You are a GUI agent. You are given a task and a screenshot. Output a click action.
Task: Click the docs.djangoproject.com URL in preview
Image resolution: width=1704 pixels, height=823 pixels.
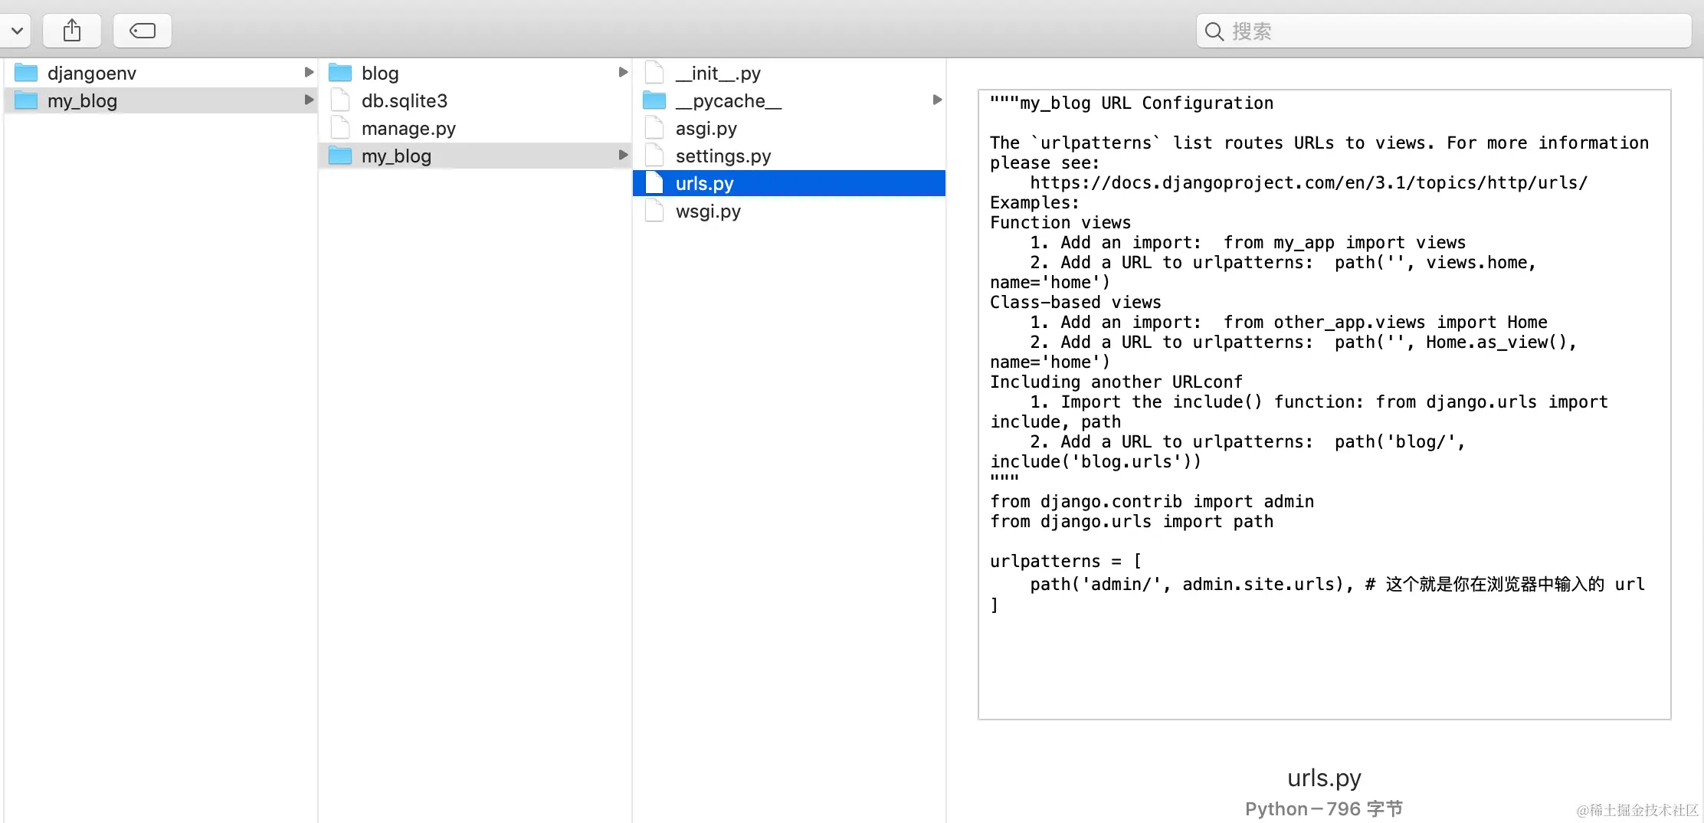(x=1309, y=183)
